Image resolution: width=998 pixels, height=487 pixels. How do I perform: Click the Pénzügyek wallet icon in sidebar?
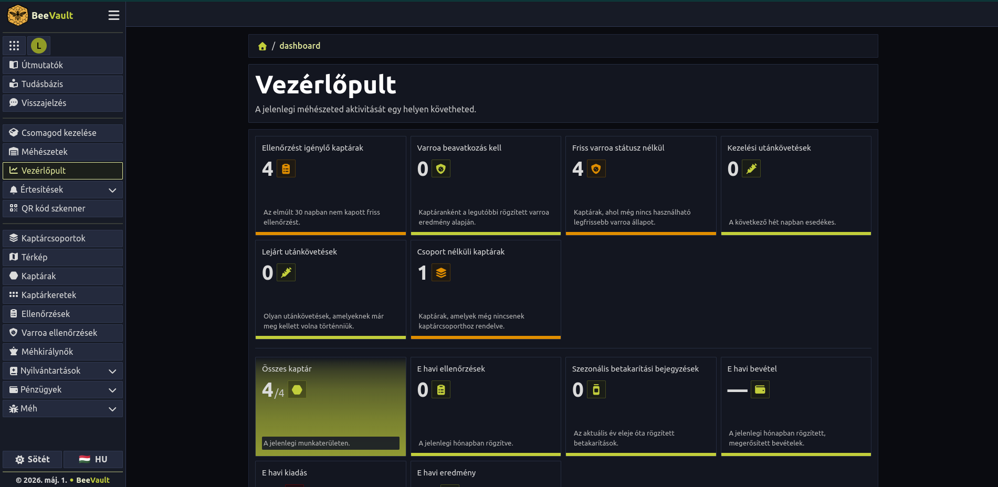[x=14, y=389]
